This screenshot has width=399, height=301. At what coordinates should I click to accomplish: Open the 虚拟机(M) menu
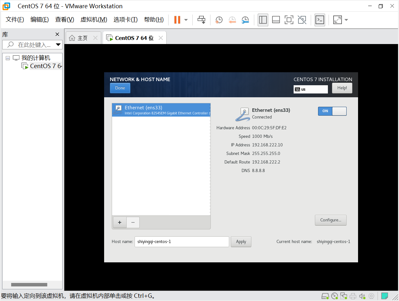coord(94,20)
